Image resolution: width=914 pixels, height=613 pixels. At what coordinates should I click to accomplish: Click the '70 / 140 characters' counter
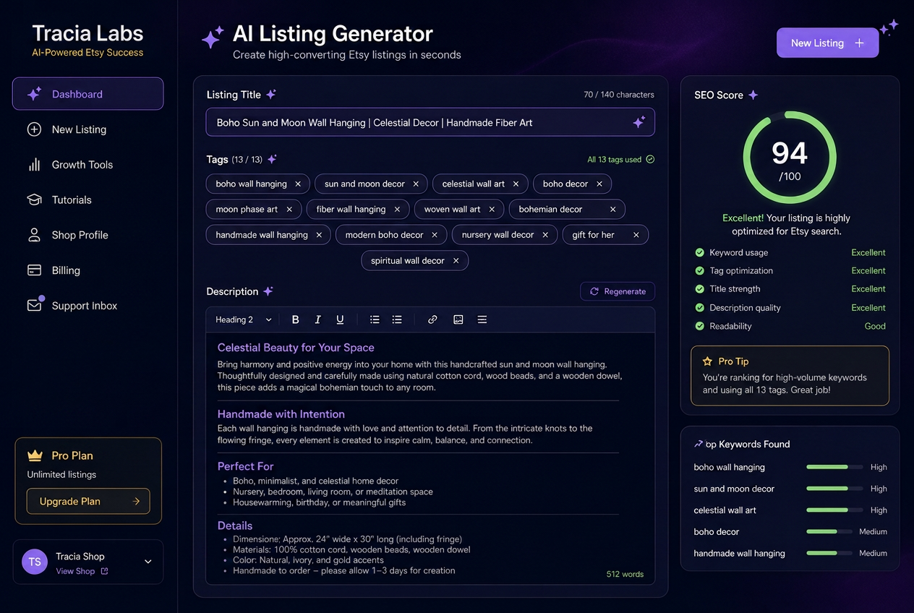click(x=619, y=95)
